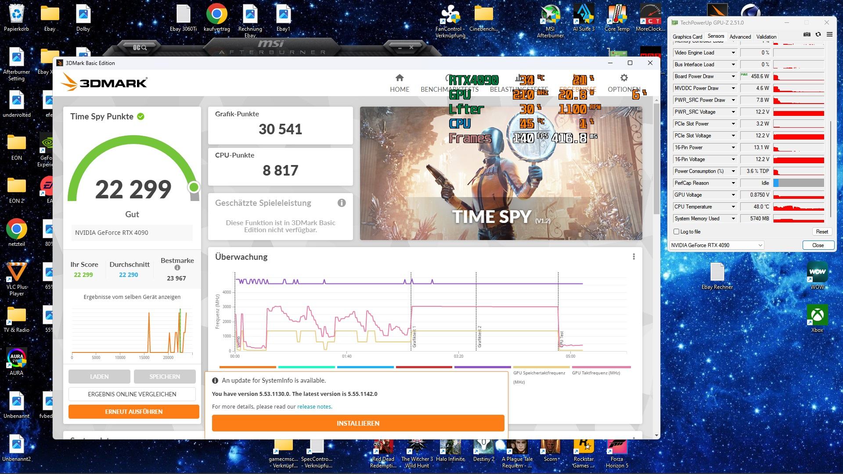Expand the Board Power Draw sensor dropdown
843x474 pixels.
(733, 76)
